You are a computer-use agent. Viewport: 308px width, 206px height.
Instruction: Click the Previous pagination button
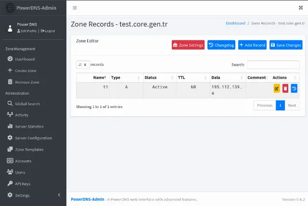[x=265, y=106]
